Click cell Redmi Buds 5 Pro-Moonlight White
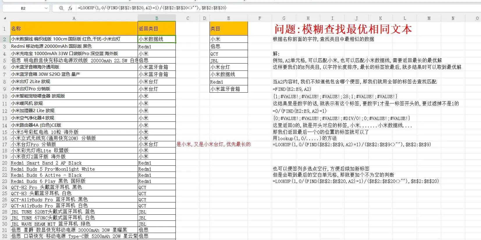The width and height of the screenshot is (481, 240). [74, 169]
